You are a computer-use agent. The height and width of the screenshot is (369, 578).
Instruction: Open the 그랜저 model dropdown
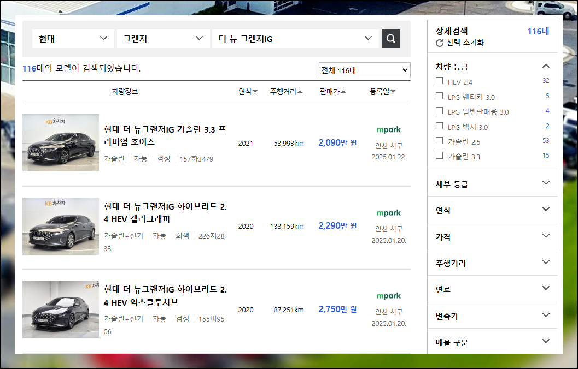coord(164,39)
